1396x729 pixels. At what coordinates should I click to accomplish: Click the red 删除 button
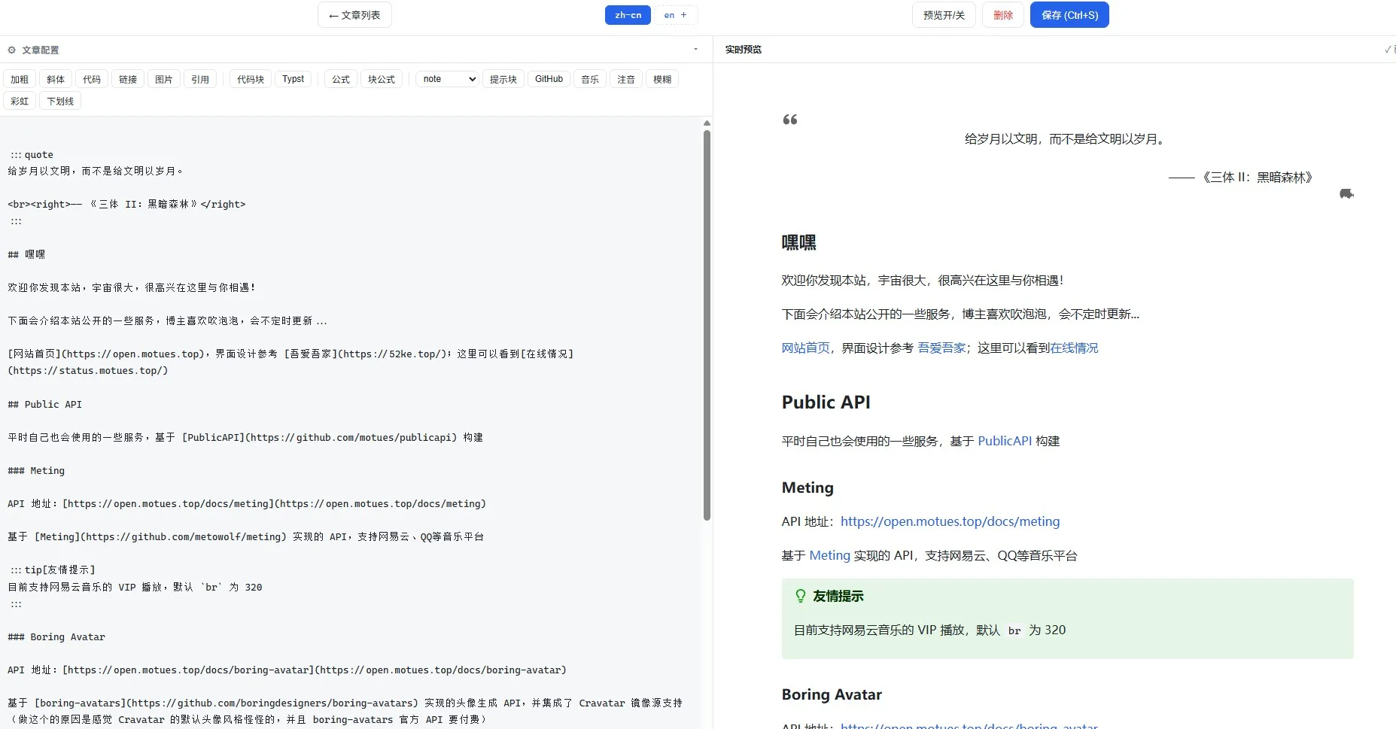1003,15
